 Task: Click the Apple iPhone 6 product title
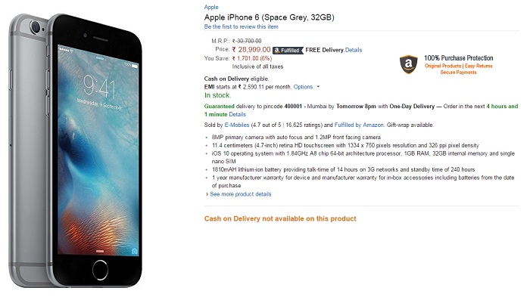pyautogui.click(x=269, y=17)
